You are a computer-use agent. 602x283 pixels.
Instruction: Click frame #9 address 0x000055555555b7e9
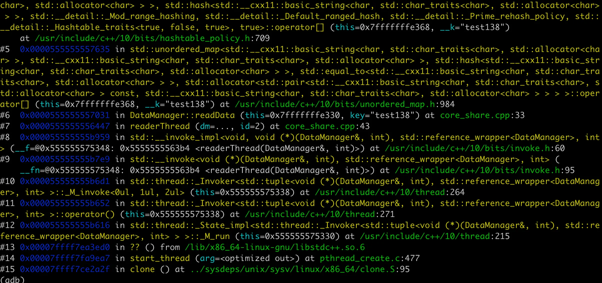[65, 159]
